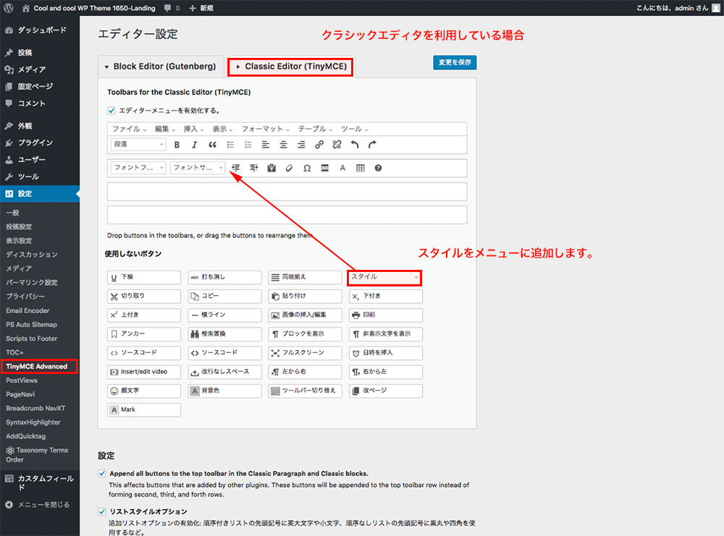
Task: Click the plus 新規 item in admin bar
Action: click(x=201, y=8)
